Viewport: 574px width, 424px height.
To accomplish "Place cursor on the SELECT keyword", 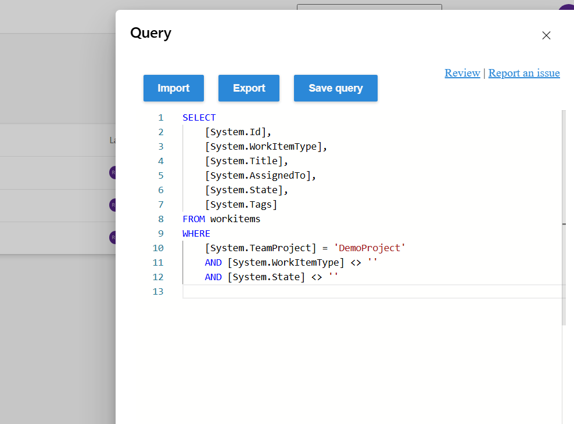I will (199, 117).
